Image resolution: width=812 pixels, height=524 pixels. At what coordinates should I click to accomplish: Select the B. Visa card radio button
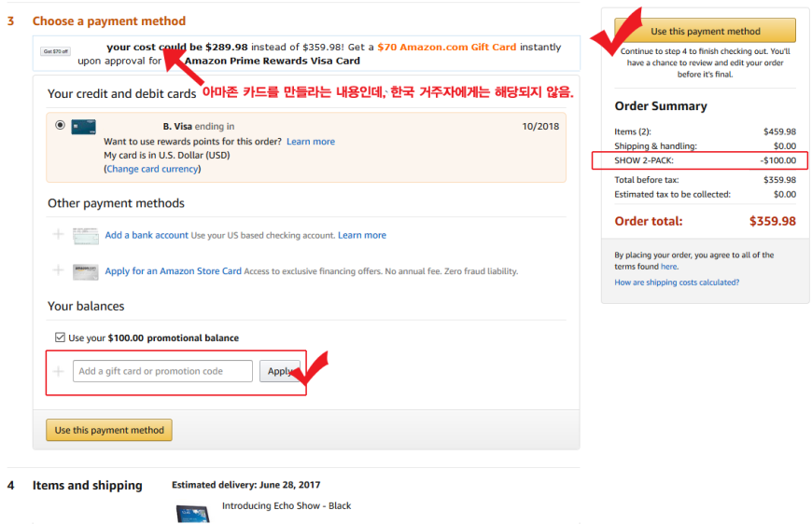click(60, 125)
